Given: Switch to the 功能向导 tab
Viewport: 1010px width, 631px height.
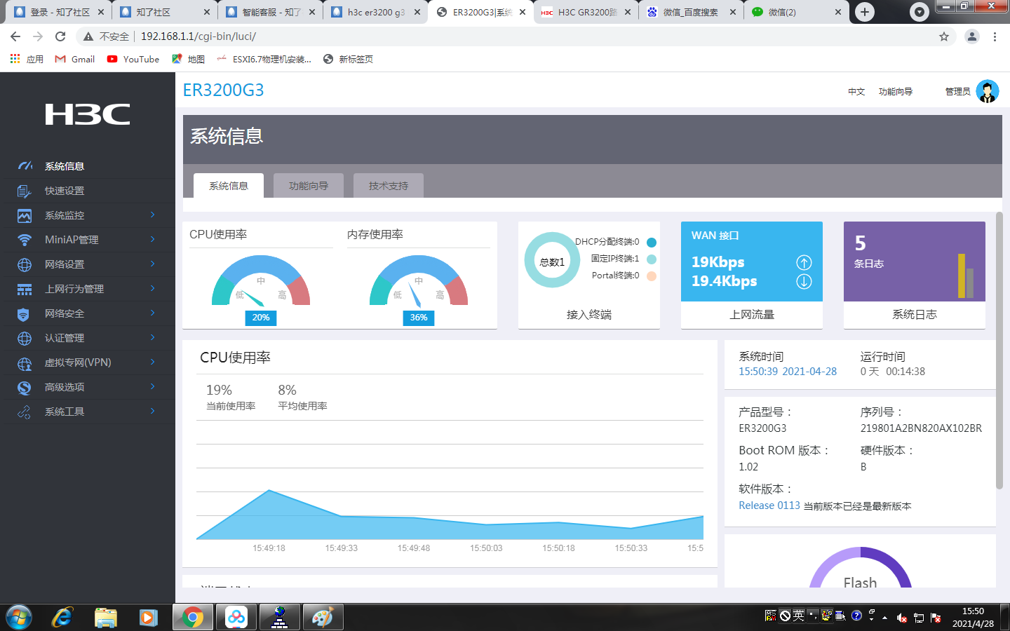Looking at the screenshot, I should pyautogui.click(x=309, y=186).
